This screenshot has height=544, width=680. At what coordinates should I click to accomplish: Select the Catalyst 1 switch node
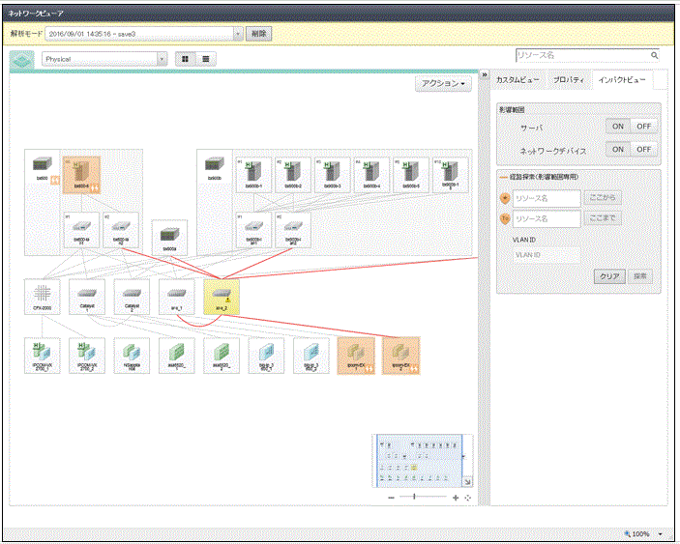click(87, 297)
